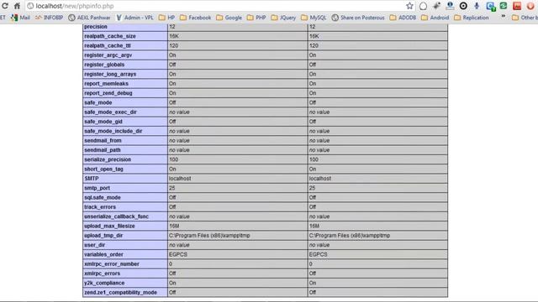Screen dimensions: 538x302
Task: Select the 'short_open_tag' directive cell
Action: [125, 169]
